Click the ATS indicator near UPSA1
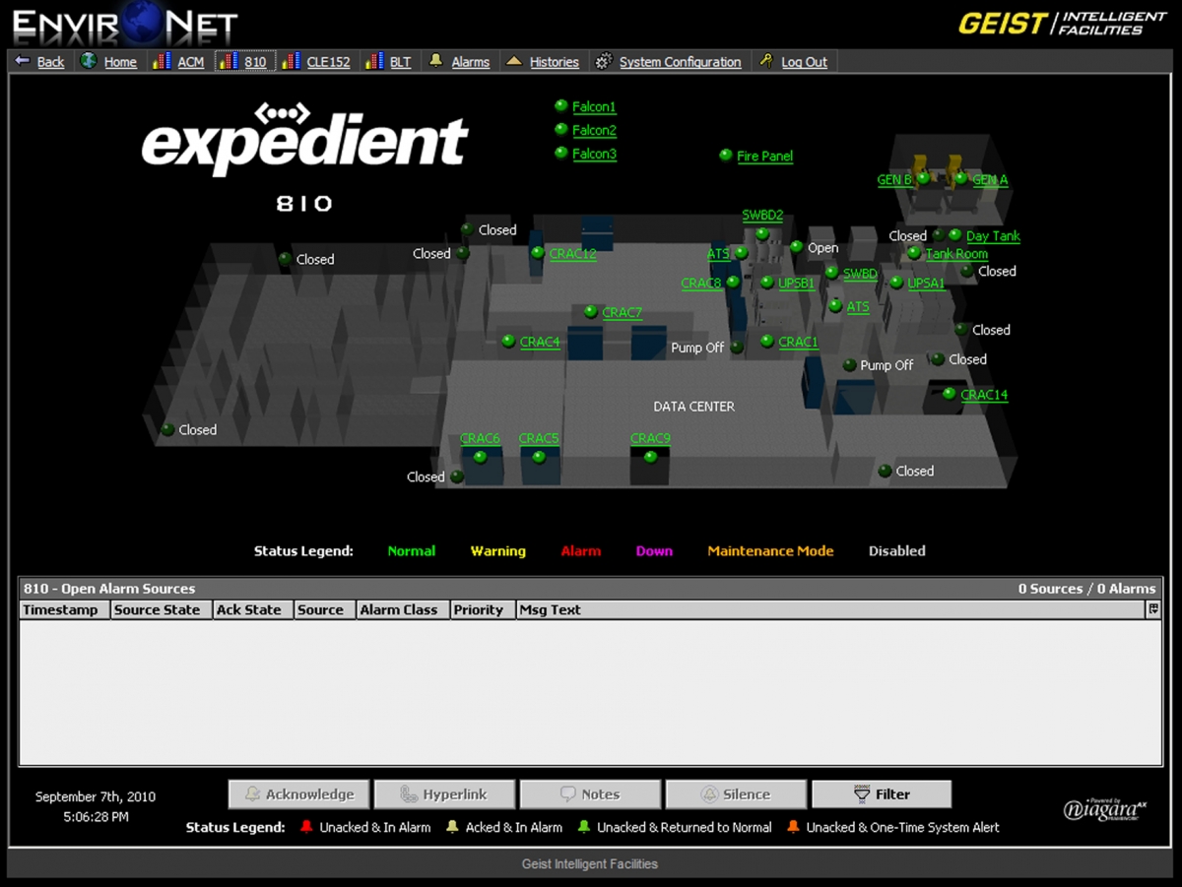Viewport: 1182px width, 887px height. click(834, 307)
